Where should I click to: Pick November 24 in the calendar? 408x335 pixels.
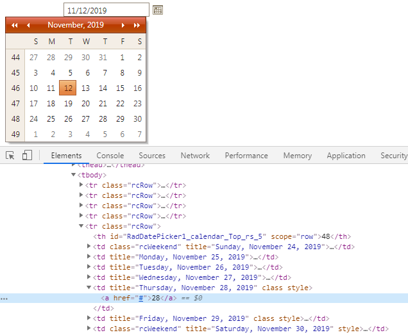pyautogui.click(x=33, y=118)
